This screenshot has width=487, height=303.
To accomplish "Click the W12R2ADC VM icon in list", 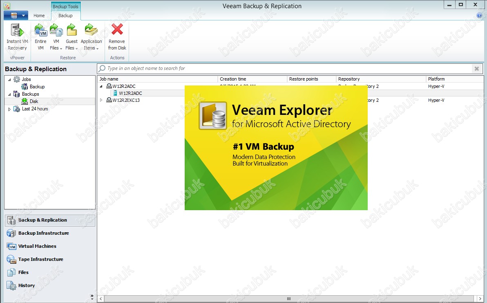I will [115, 93].
